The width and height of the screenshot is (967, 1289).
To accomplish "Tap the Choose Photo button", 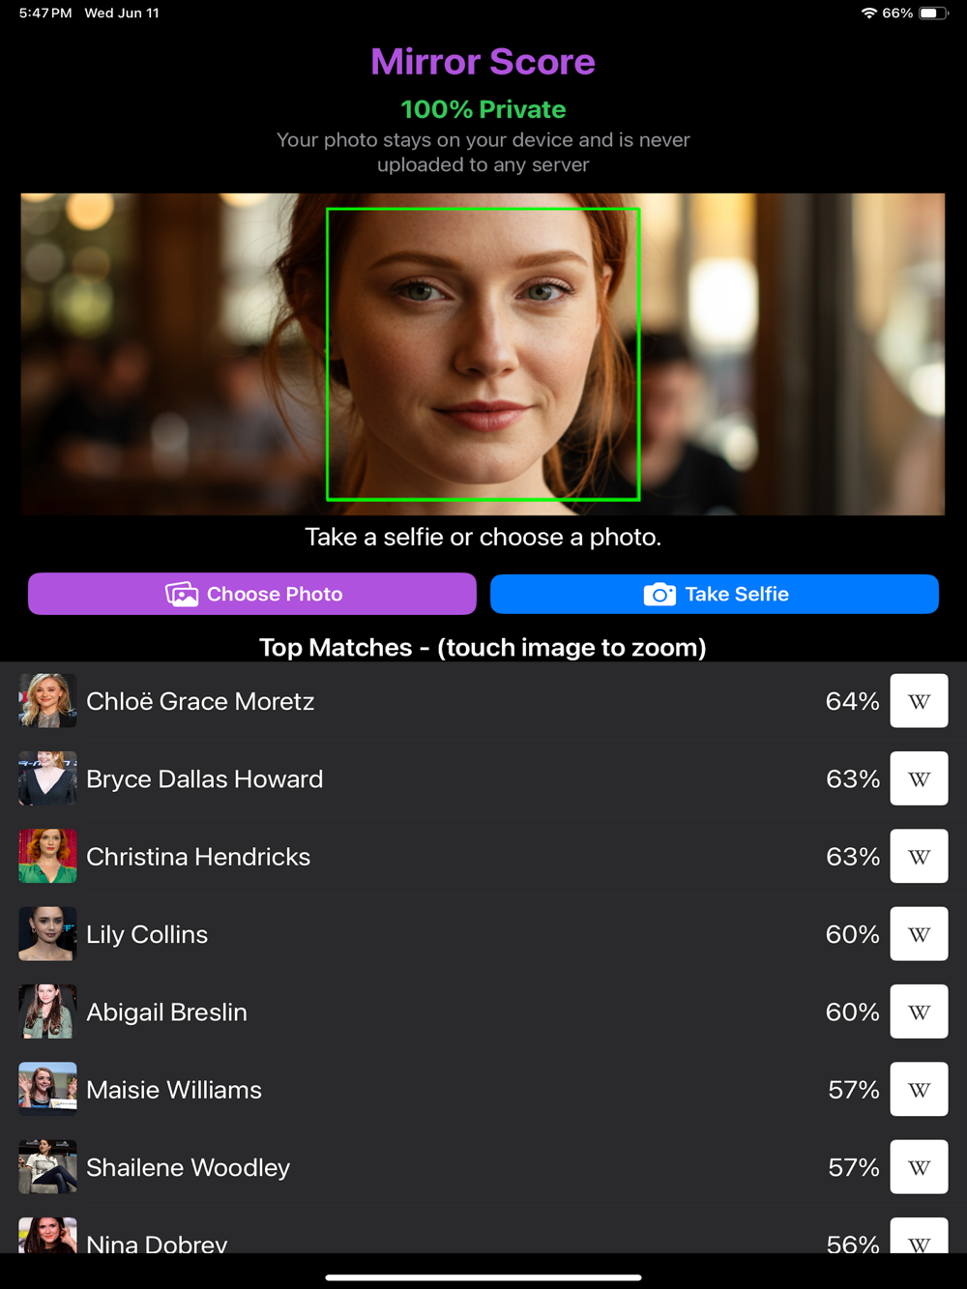I will (252, 594).
